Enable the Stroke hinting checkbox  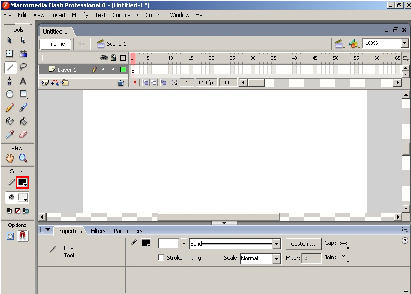pos(161,258)
